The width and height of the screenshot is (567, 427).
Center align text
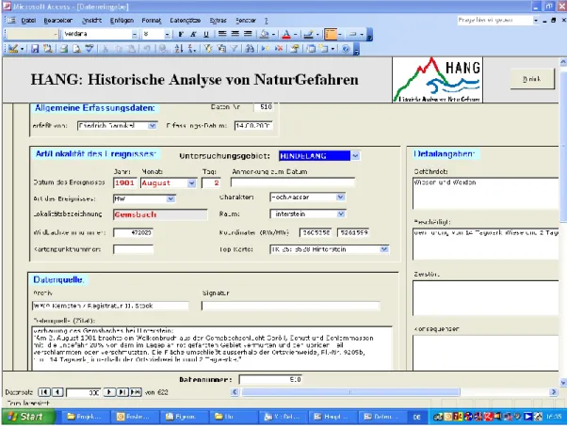(235, 34)
